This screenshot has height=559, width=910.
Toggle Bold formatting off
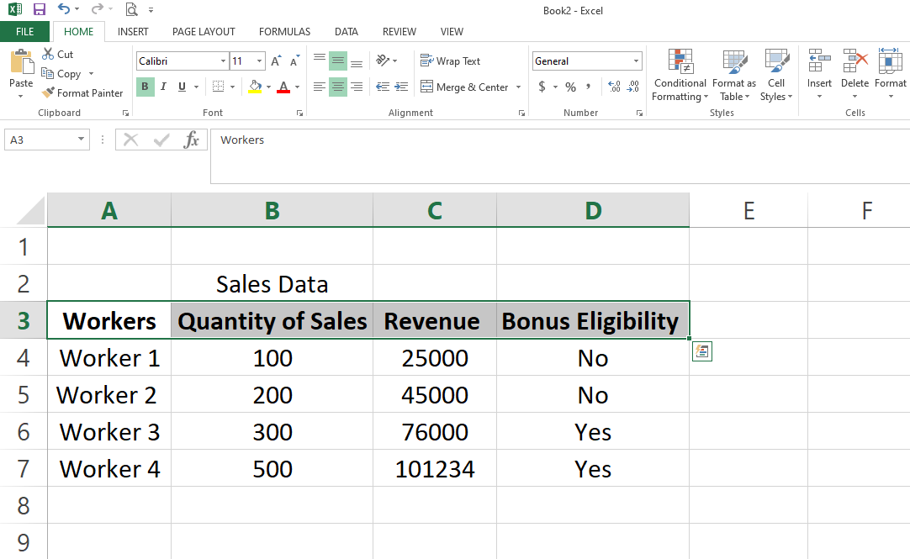click(145, 87)
